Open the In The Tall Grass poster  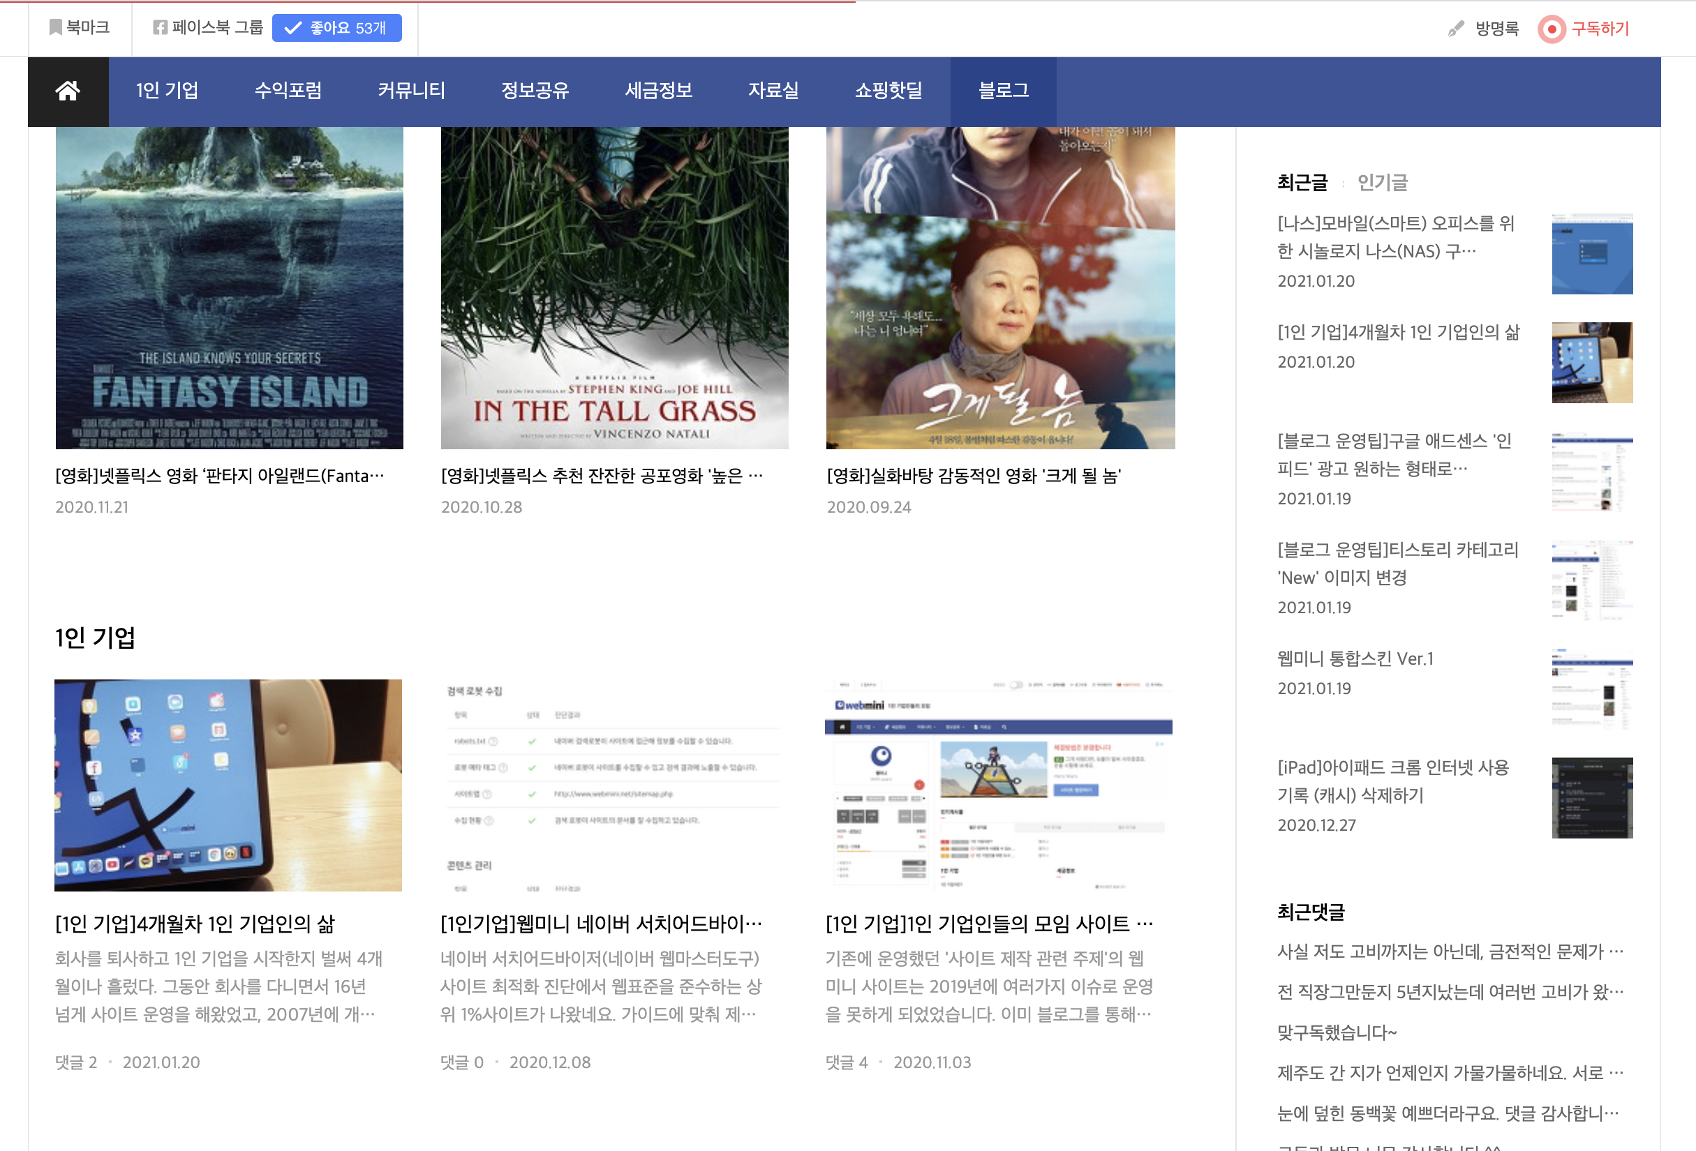pyautogui.click(x=613, y=287)
